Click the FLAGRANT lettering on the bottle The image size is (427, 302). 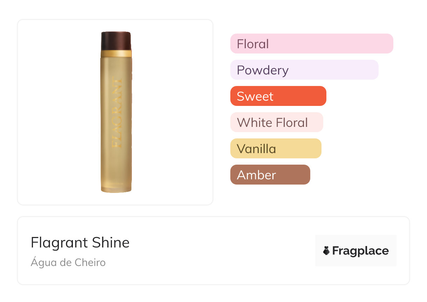(x=117, y=112)
